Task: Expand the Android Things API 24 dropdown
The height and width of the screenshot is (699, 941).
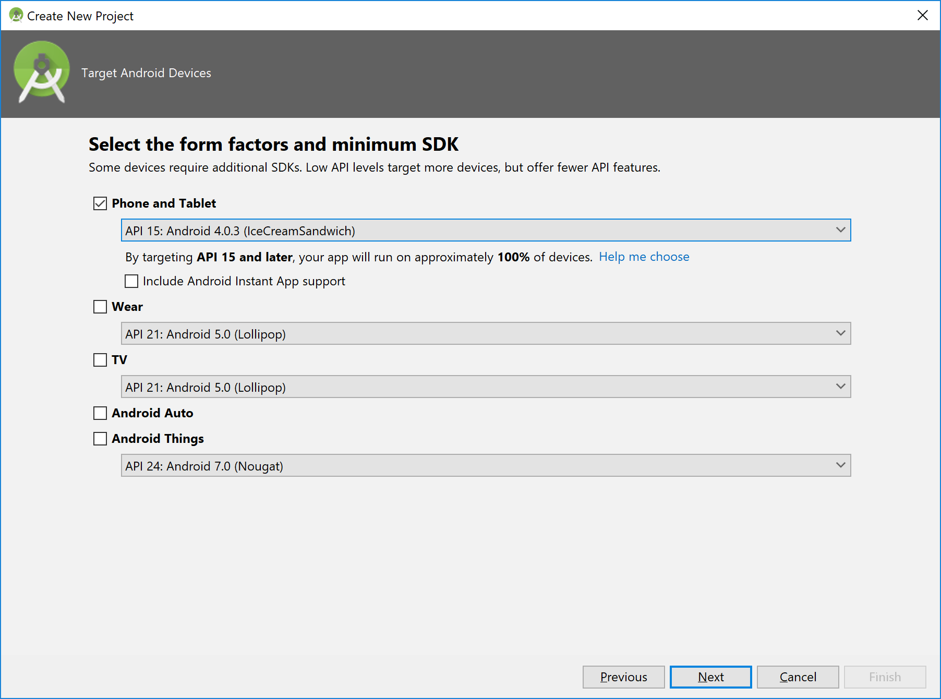Action: [x=486, y=466]
